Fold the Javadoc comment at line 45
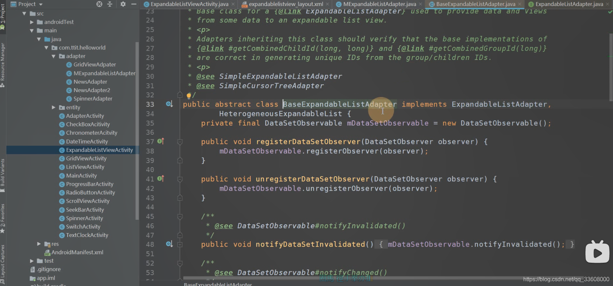613x286 pixels. (x=180, y=216)
